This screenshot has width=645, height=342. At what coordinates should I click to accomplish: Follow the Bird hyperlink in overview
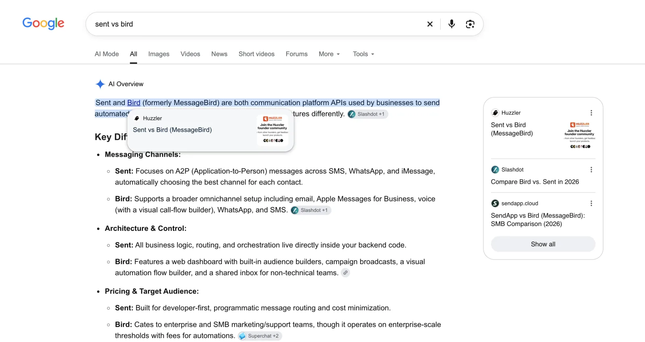click(x=134, y=103)
